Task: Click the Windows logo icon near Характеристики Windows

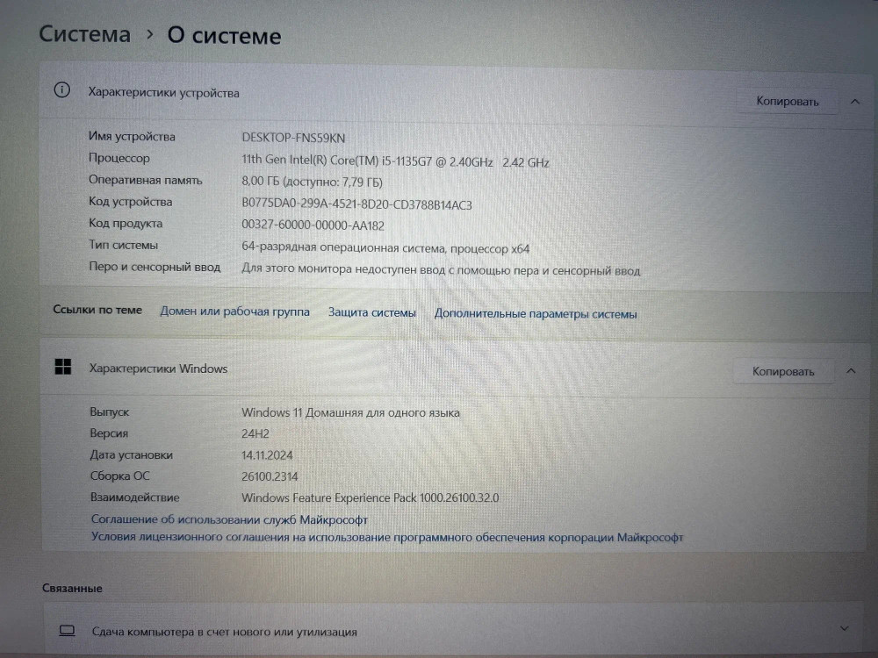Action: (x=62, y=368)
